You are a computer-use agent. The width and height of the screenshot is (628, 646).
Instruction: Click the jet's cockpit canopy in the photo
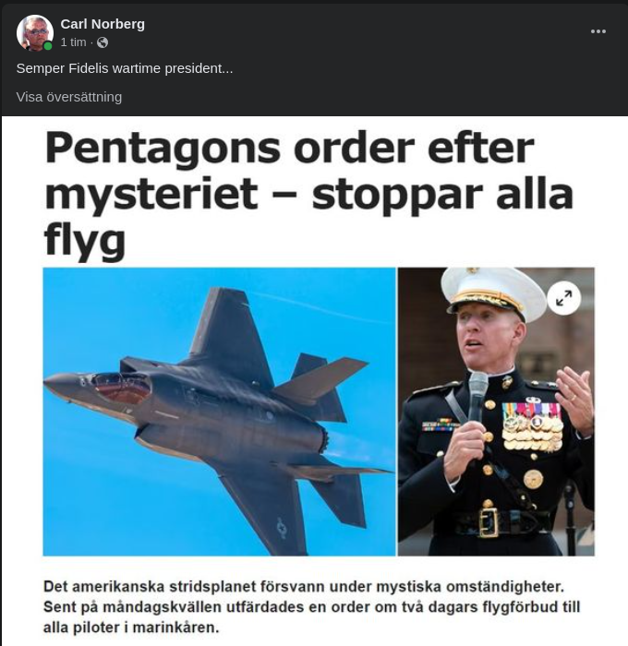(x=122, y=388)
